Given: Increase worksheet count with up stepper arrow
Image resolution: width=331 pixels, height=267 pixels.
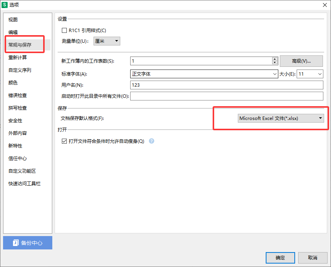Looking at the screenshot, I should tap(274, 59).
